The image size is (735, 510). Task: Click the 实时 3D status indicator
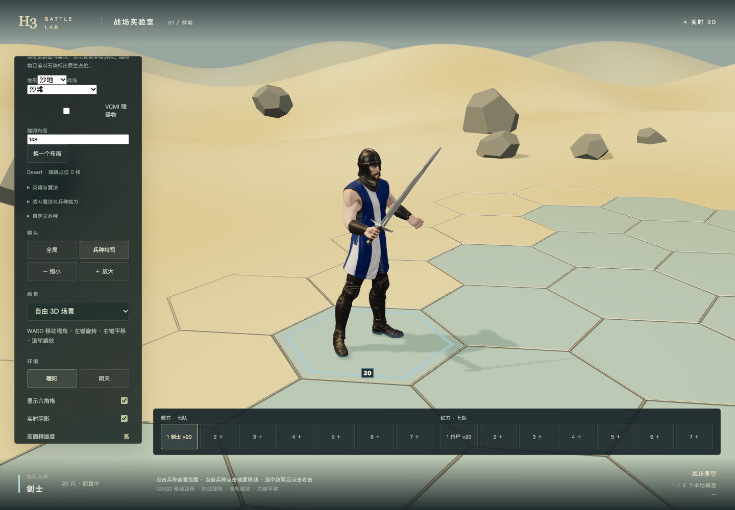pos(700,22)
